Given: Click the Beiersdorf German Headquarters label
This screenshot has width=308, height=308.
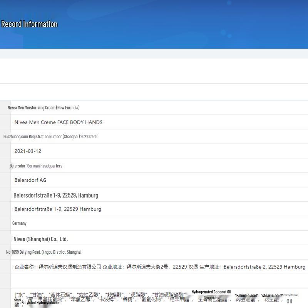Looking at the screenshot, I should click(x=36, y=166).
